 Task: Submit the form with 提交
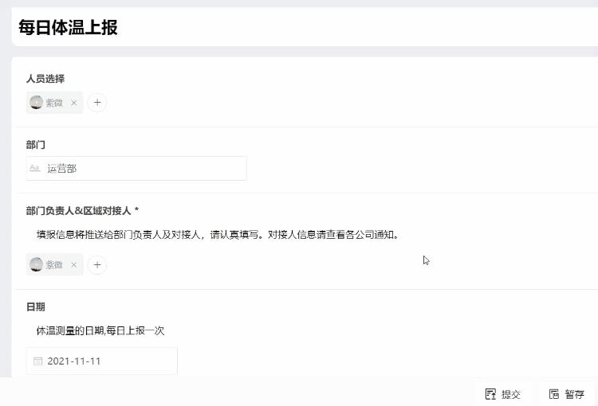click(503, 394)
